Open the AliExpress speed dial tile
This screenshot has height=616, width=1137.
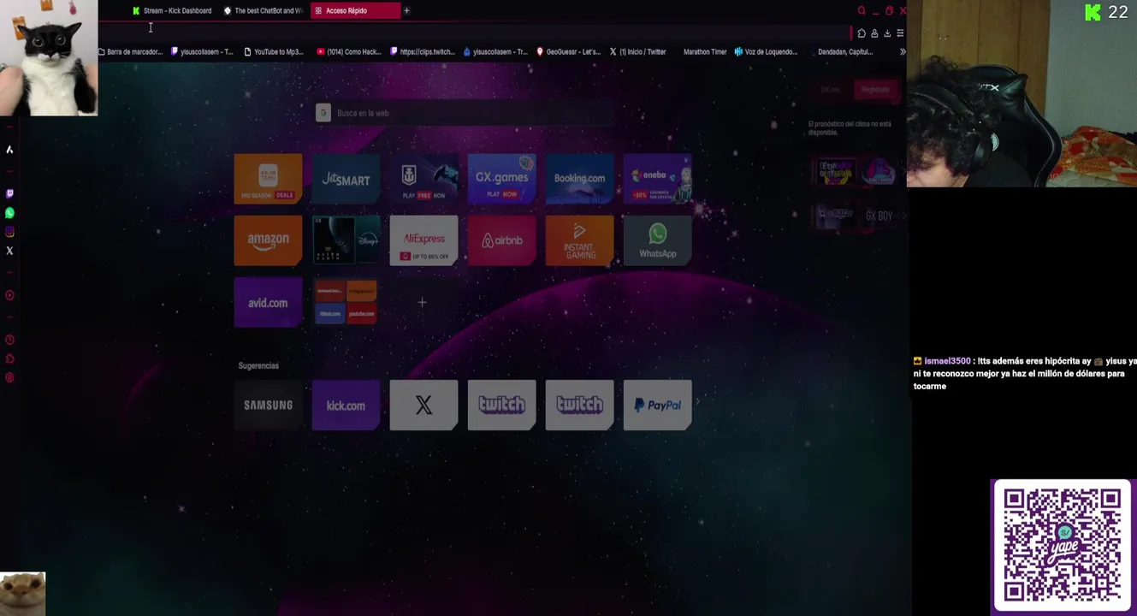tap(423, 240)
